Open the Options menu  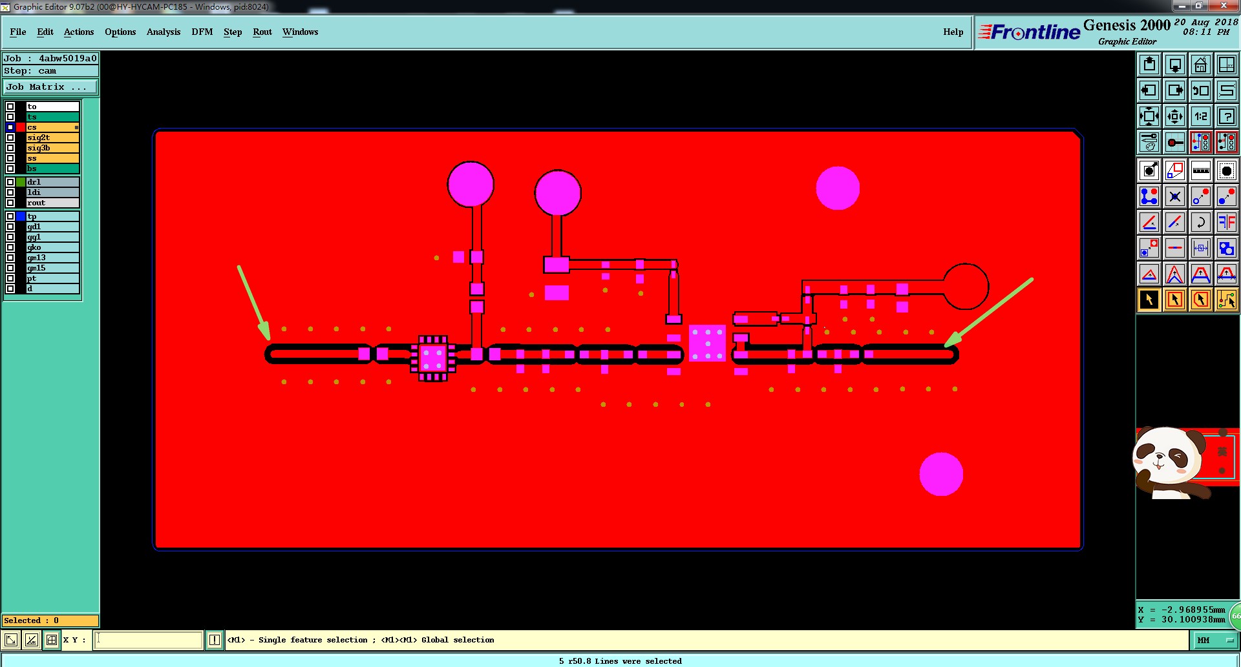[120, 32]
